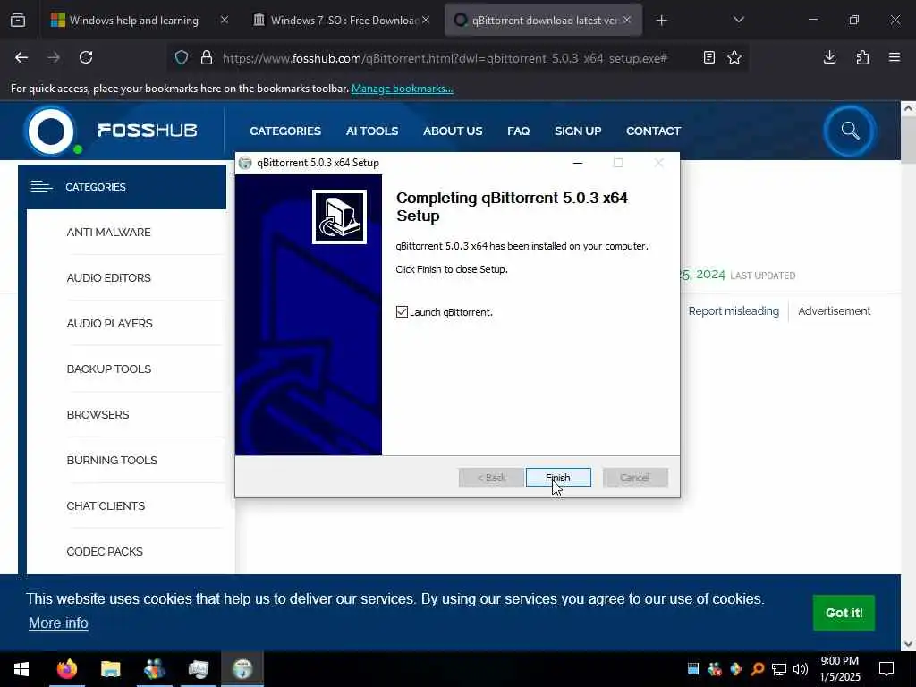Click the scrollbar down arrow
This screenshot has height=687, width=916.
point(908,644)
